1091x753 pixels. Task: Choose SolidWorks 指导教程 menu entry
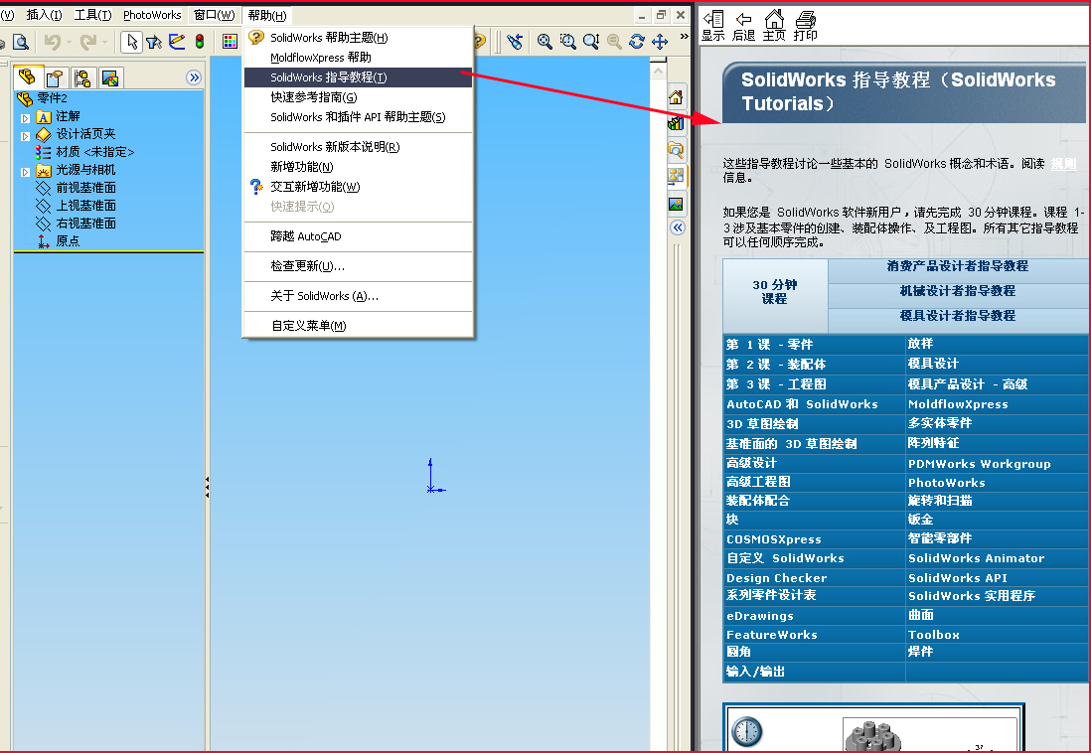[x=359, y=77]
